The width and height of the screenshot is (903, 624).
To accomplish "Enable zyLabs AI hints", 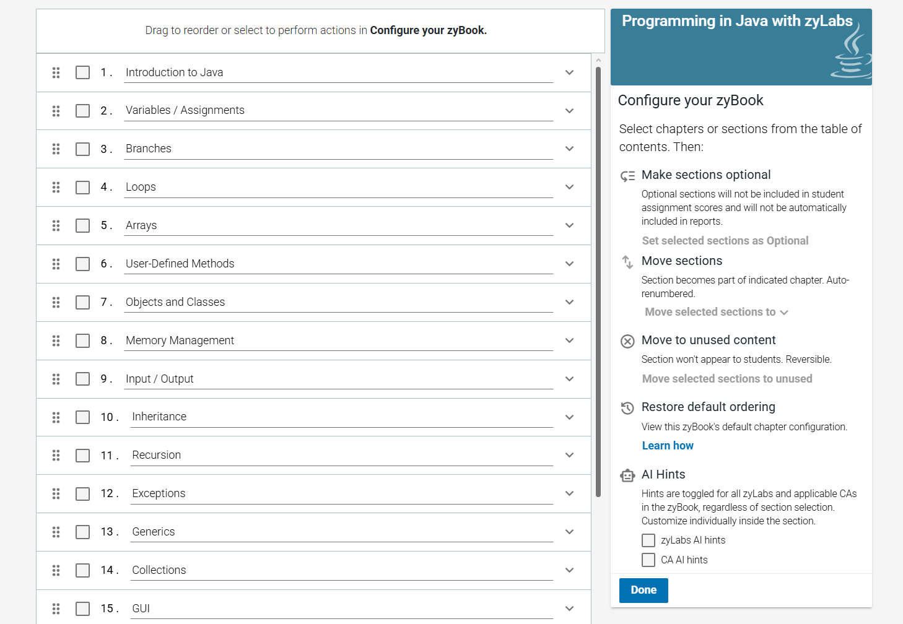I will [x=648, y=540].
